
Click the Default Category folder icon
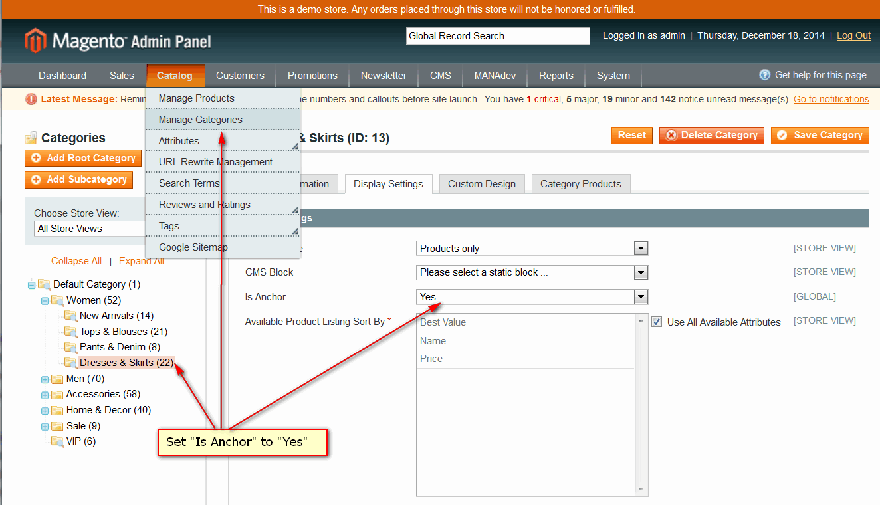coord(44,284)
